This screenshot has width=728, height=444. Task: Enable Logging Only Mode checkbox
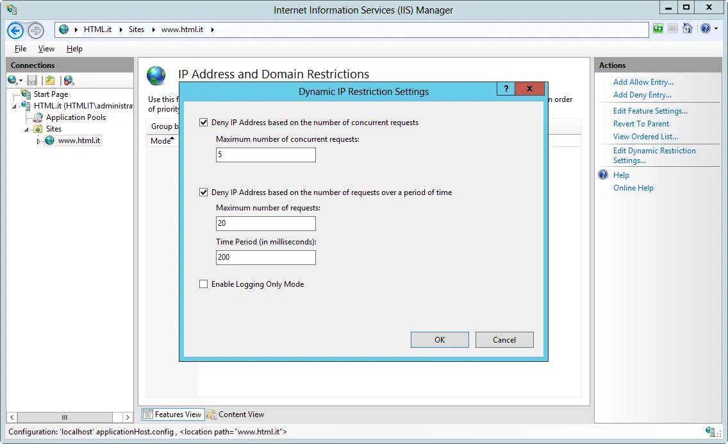[203, 284]
